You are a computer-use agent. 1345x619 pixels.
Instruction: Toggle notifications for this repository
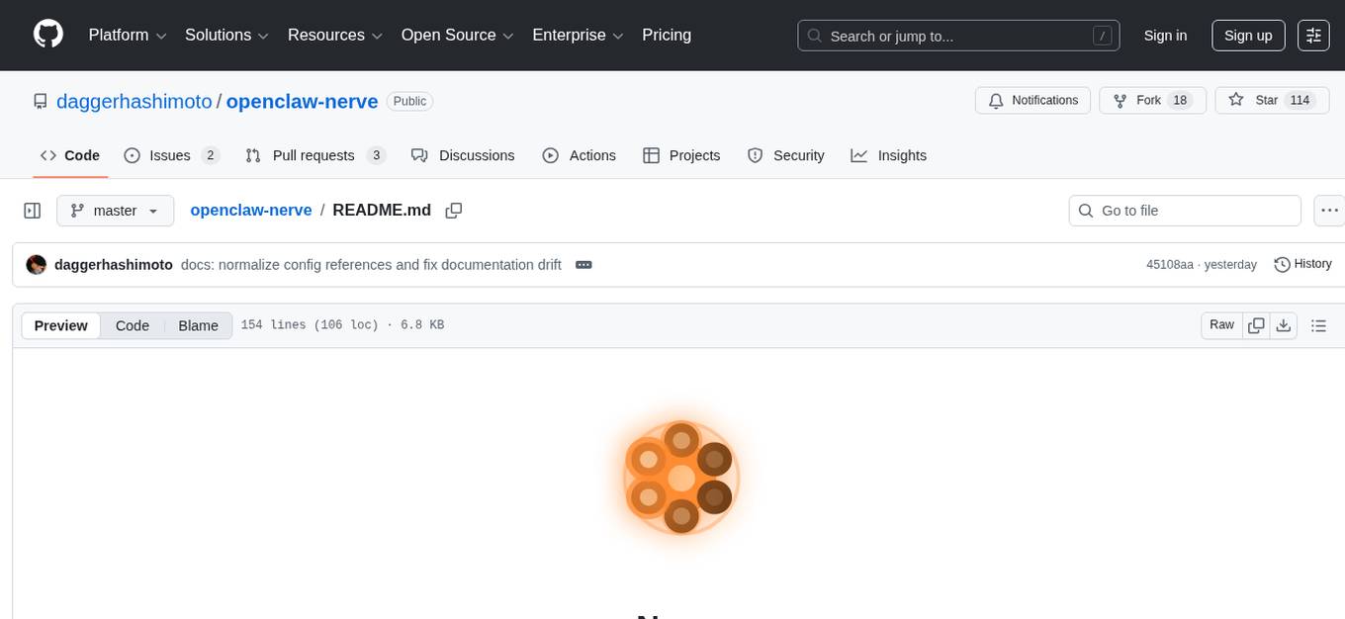point(1032,100)
